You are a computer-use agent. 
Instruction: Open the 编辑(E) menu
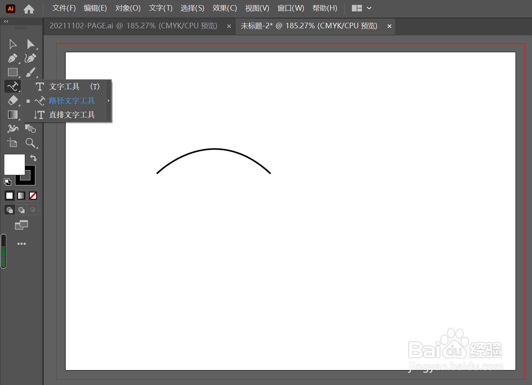click(95, 8)
